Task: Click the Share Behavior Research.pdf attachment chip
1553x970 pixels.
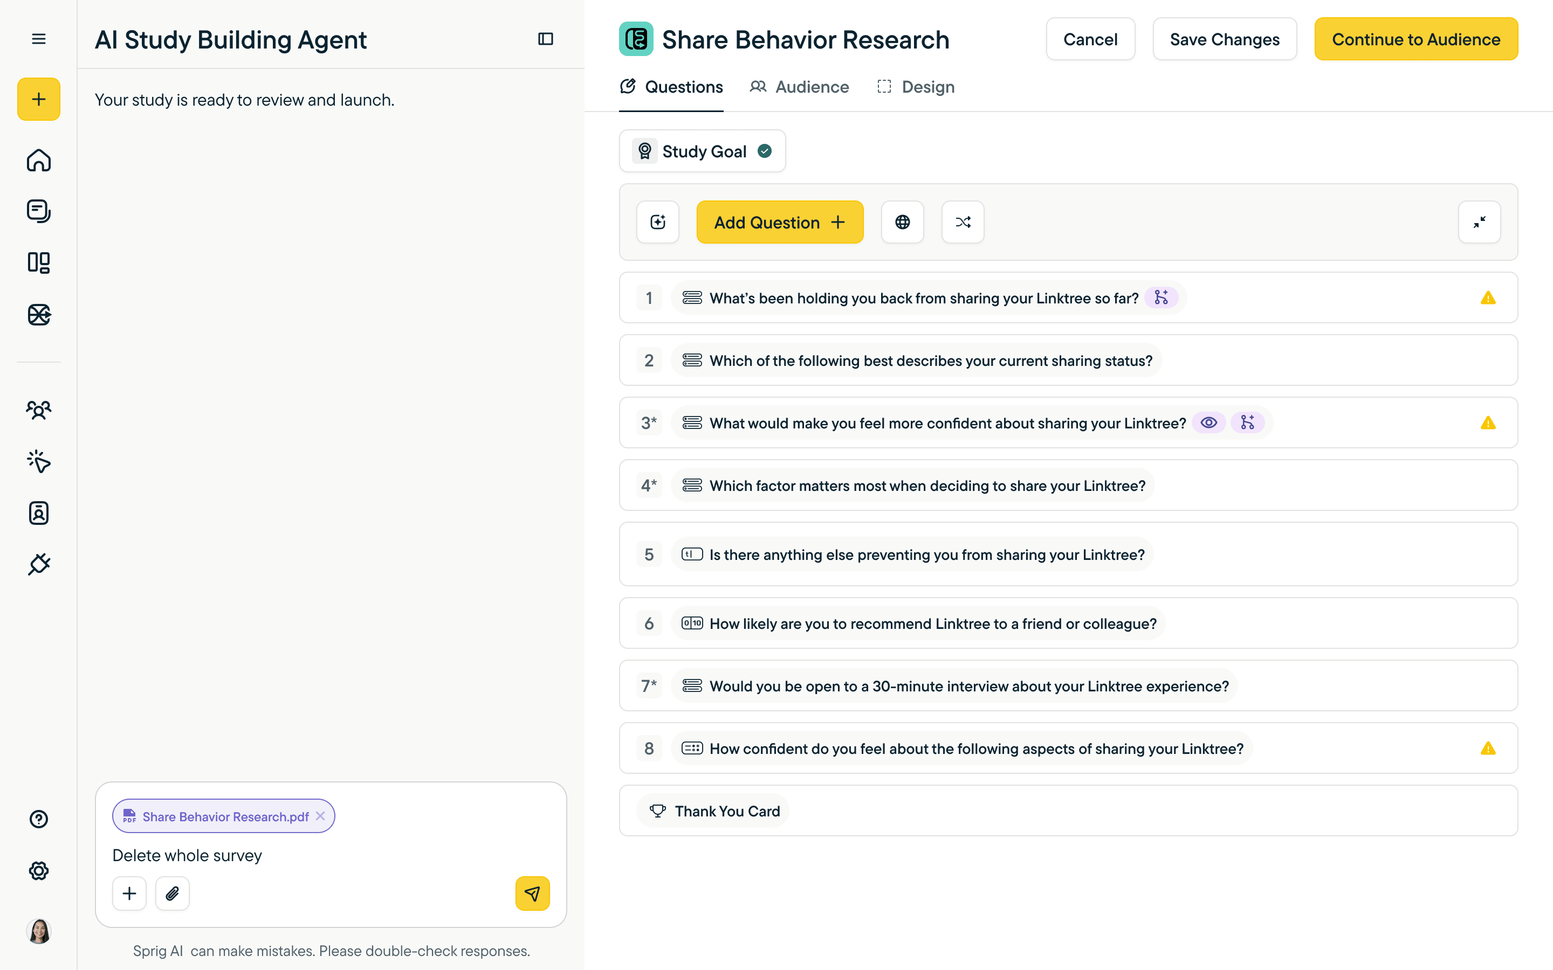Action: [223, 816]
